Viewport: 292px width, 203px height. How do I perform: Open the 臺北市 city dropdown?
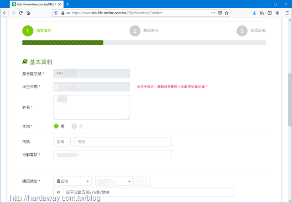click(73, 181)
